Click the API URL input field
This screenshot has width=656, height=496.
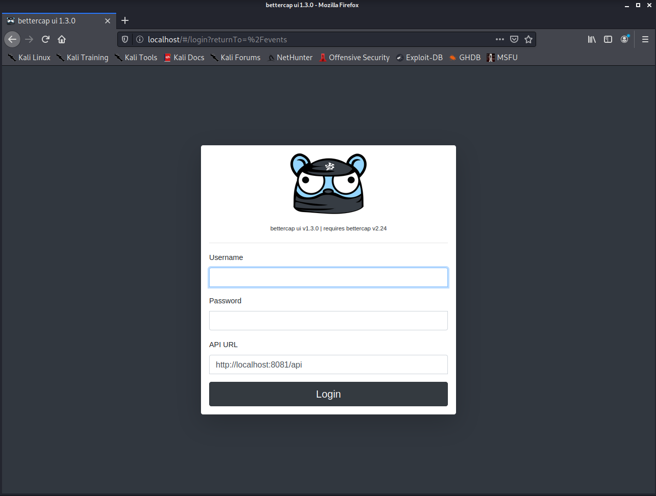tap(329, 364)
